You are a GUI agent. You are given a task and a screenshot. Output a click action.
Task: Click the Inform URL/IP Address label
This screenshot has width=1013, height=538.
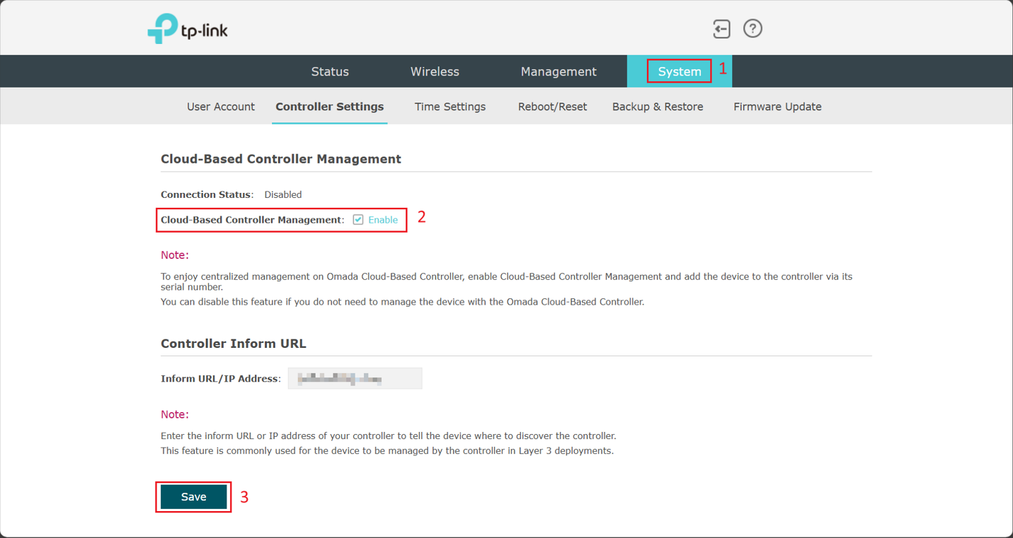pos(220,379)
